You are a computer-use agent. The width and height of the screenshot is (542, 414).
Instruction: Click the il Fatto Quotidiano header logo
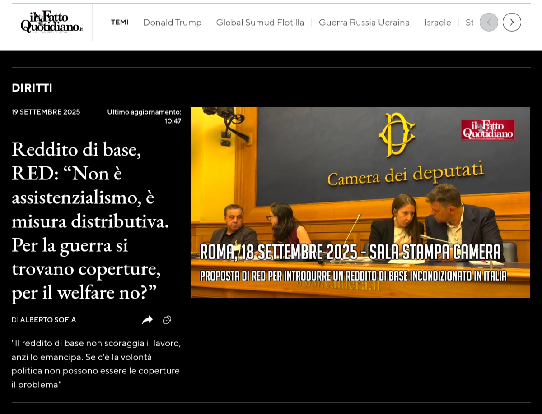[x=51, y=22]
